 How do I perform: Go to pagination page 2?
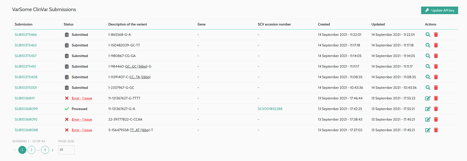pyautogui.click(x=31, y=150)
